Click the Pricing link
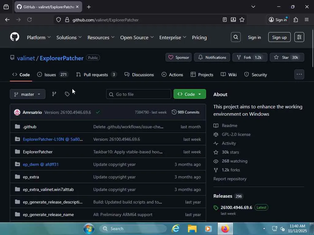Image resolution: width=314 pixels, height=235 pixels. [199, 37]
